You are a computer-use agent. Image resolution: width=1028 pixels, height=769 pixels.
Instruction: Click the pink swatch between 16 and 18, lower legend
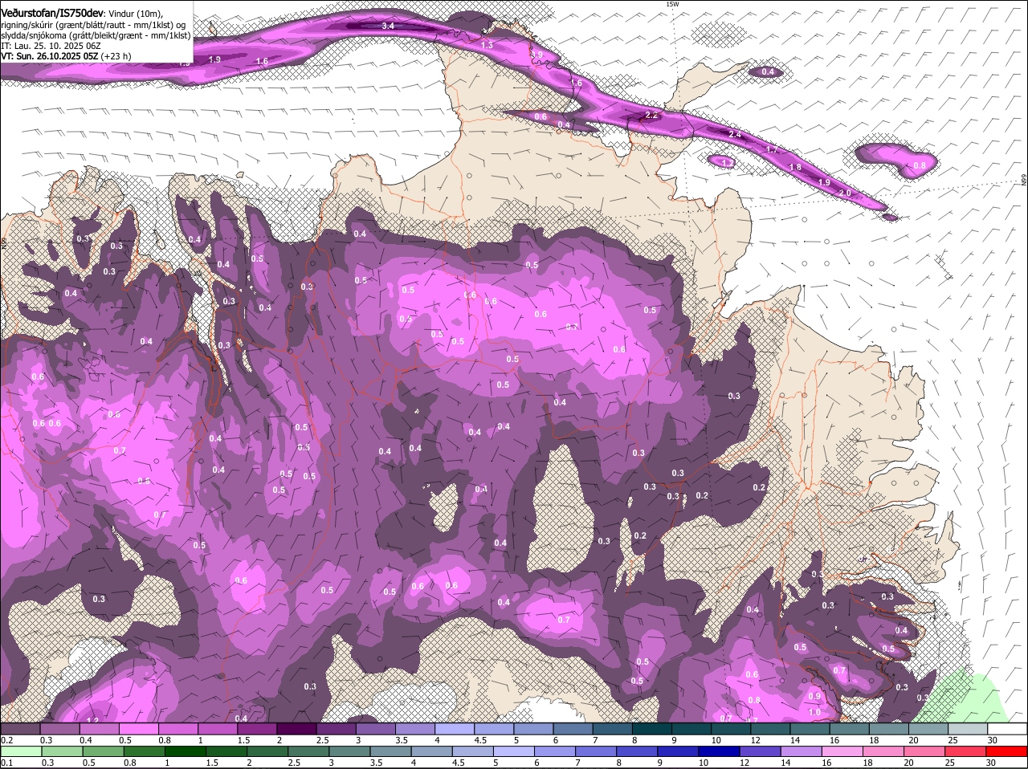tap(841, 751)
